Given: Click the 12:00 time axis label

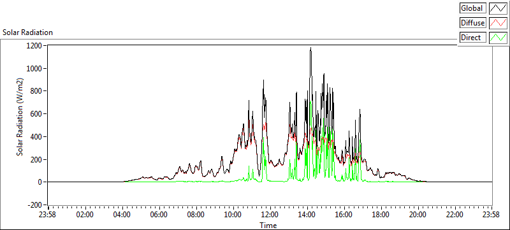Looking at the screenshot, I should pyautogui.click(x=270, y=215).
